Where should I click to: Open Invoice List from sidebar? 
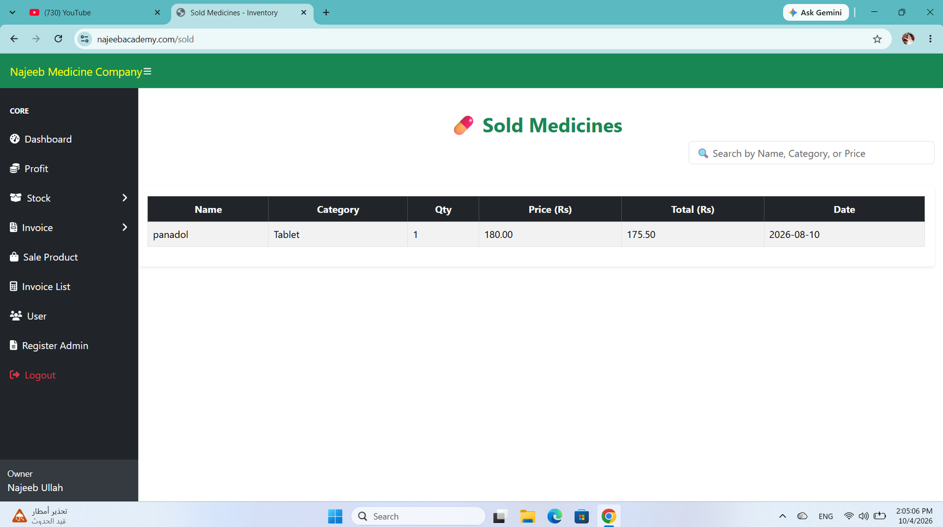coord(40,286)
